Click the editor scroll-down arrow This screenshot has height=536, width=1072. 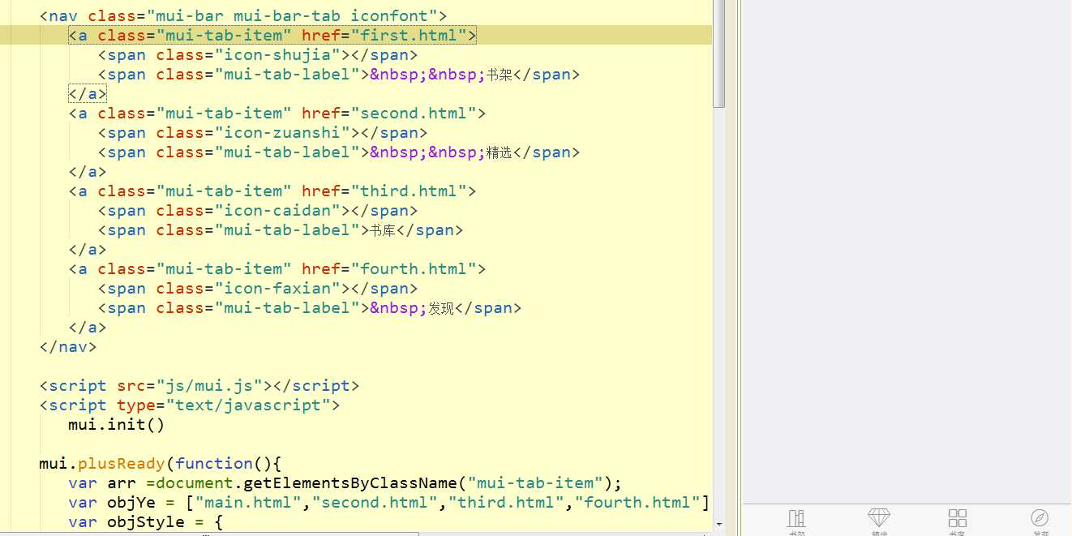[x=719, y=525]
